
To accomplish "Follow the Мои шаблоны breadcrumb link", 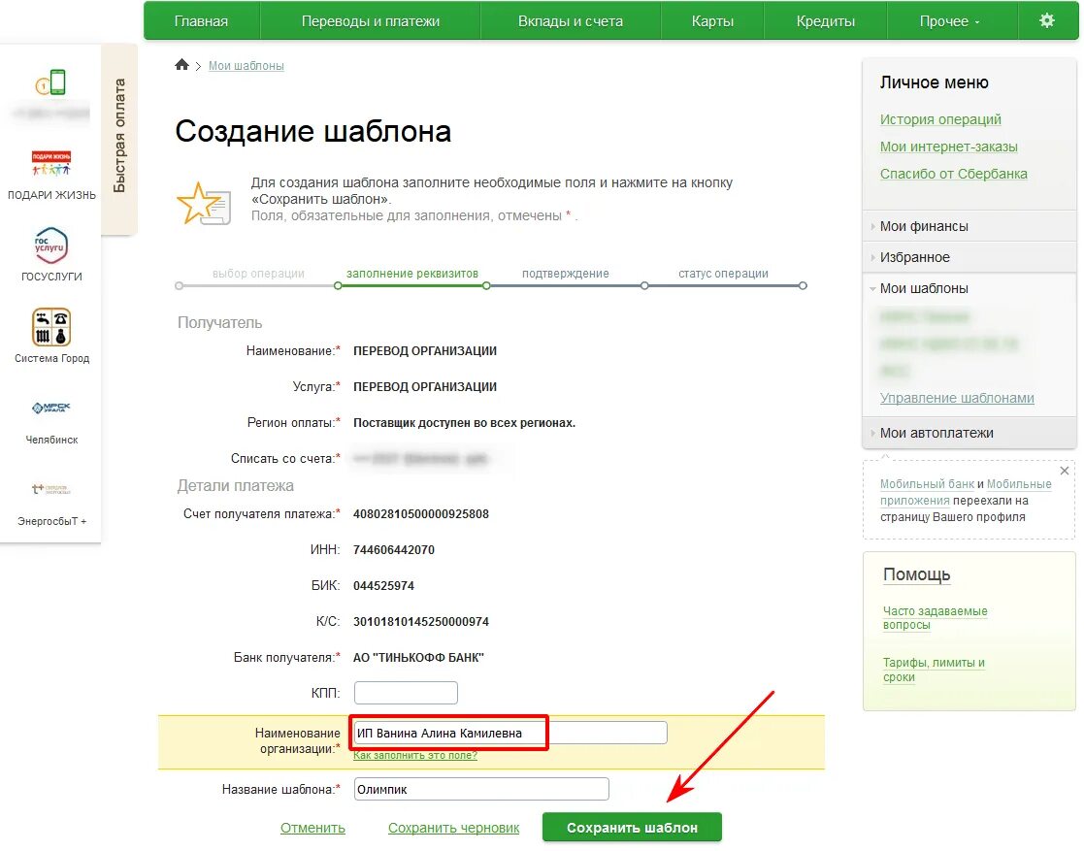I will tap(246, 66).
